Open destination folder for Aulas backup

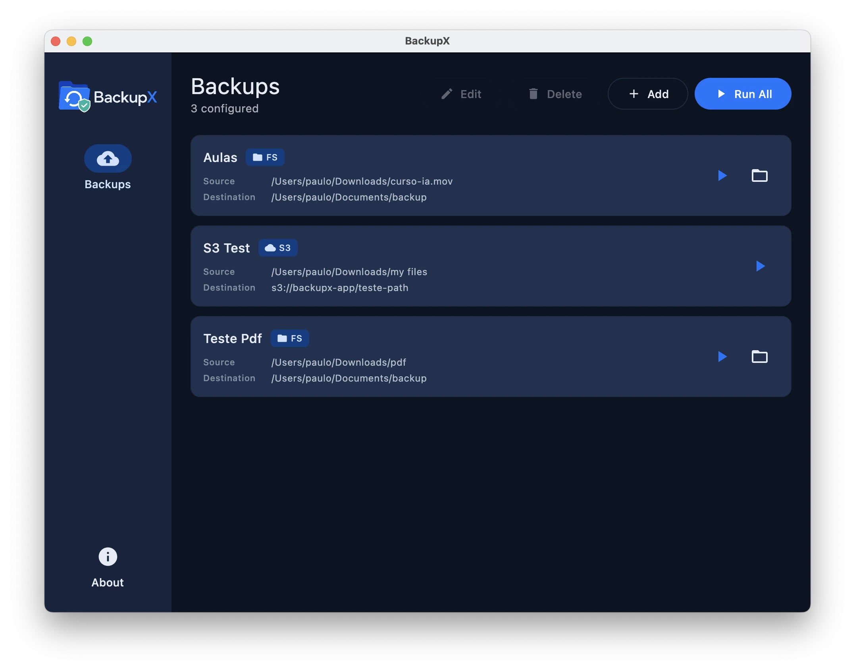coord(759,175)
